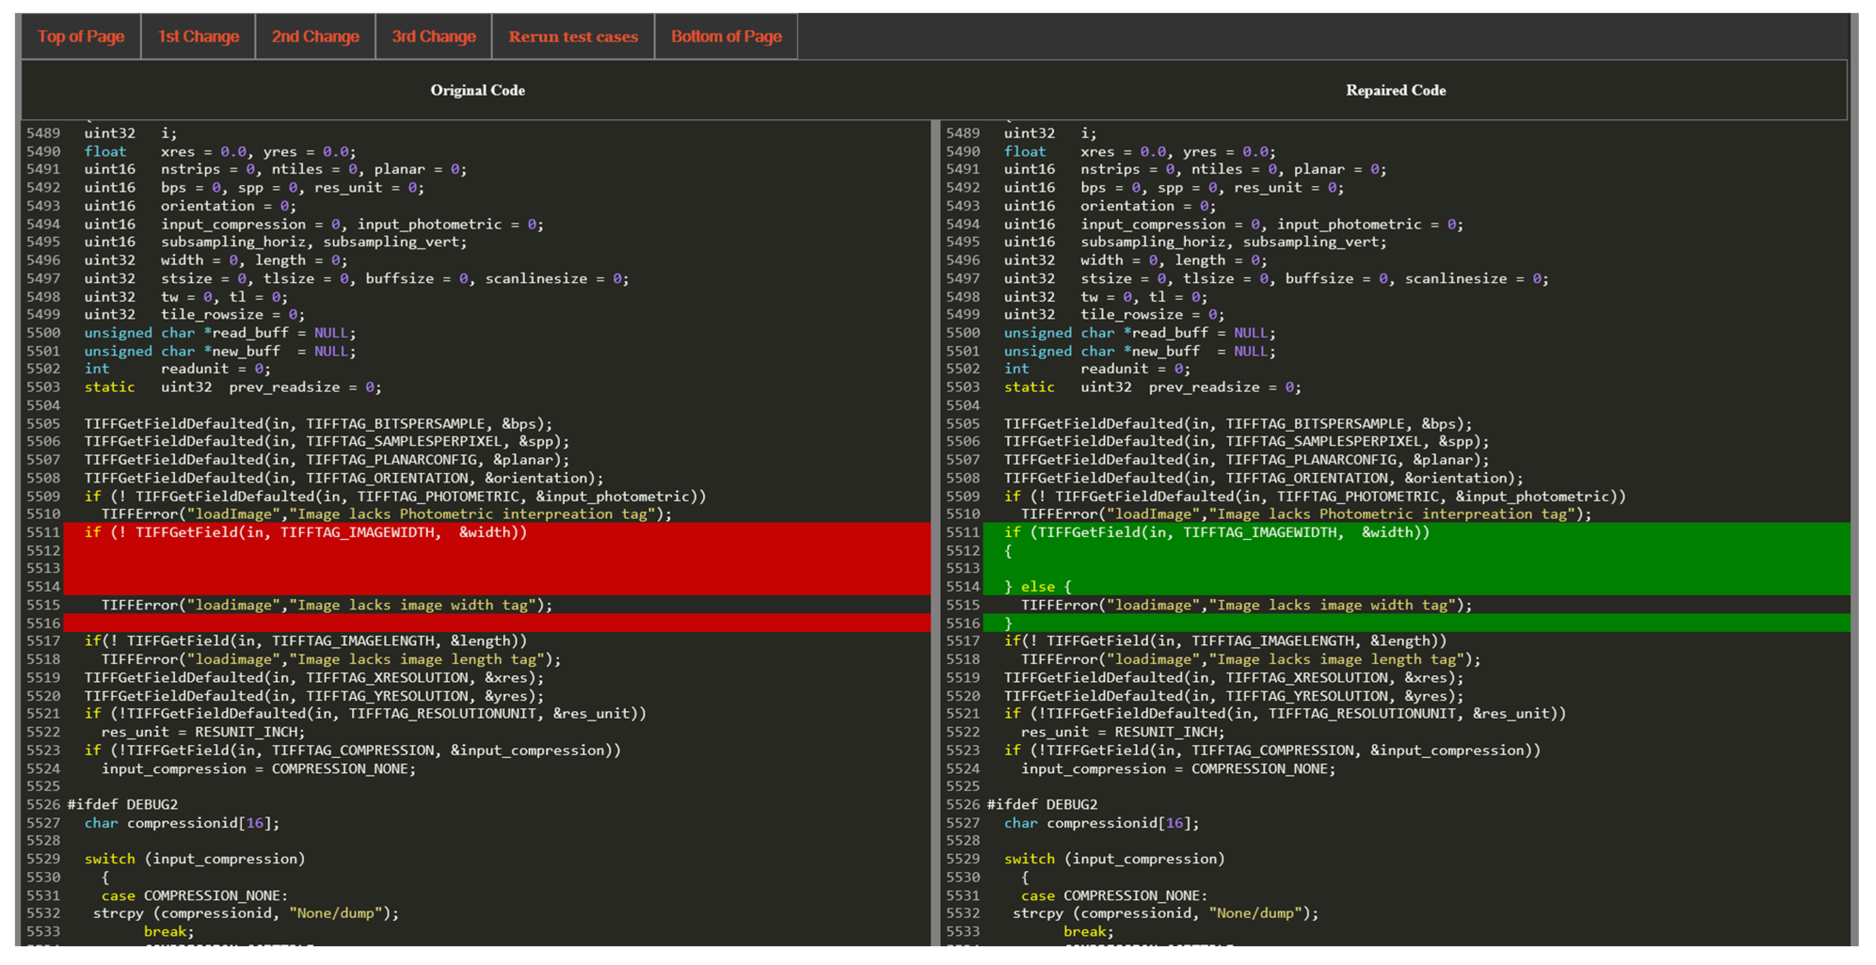Click the Top of Page button
Viewport: 1876px width, 965px height.
(81, 36)
